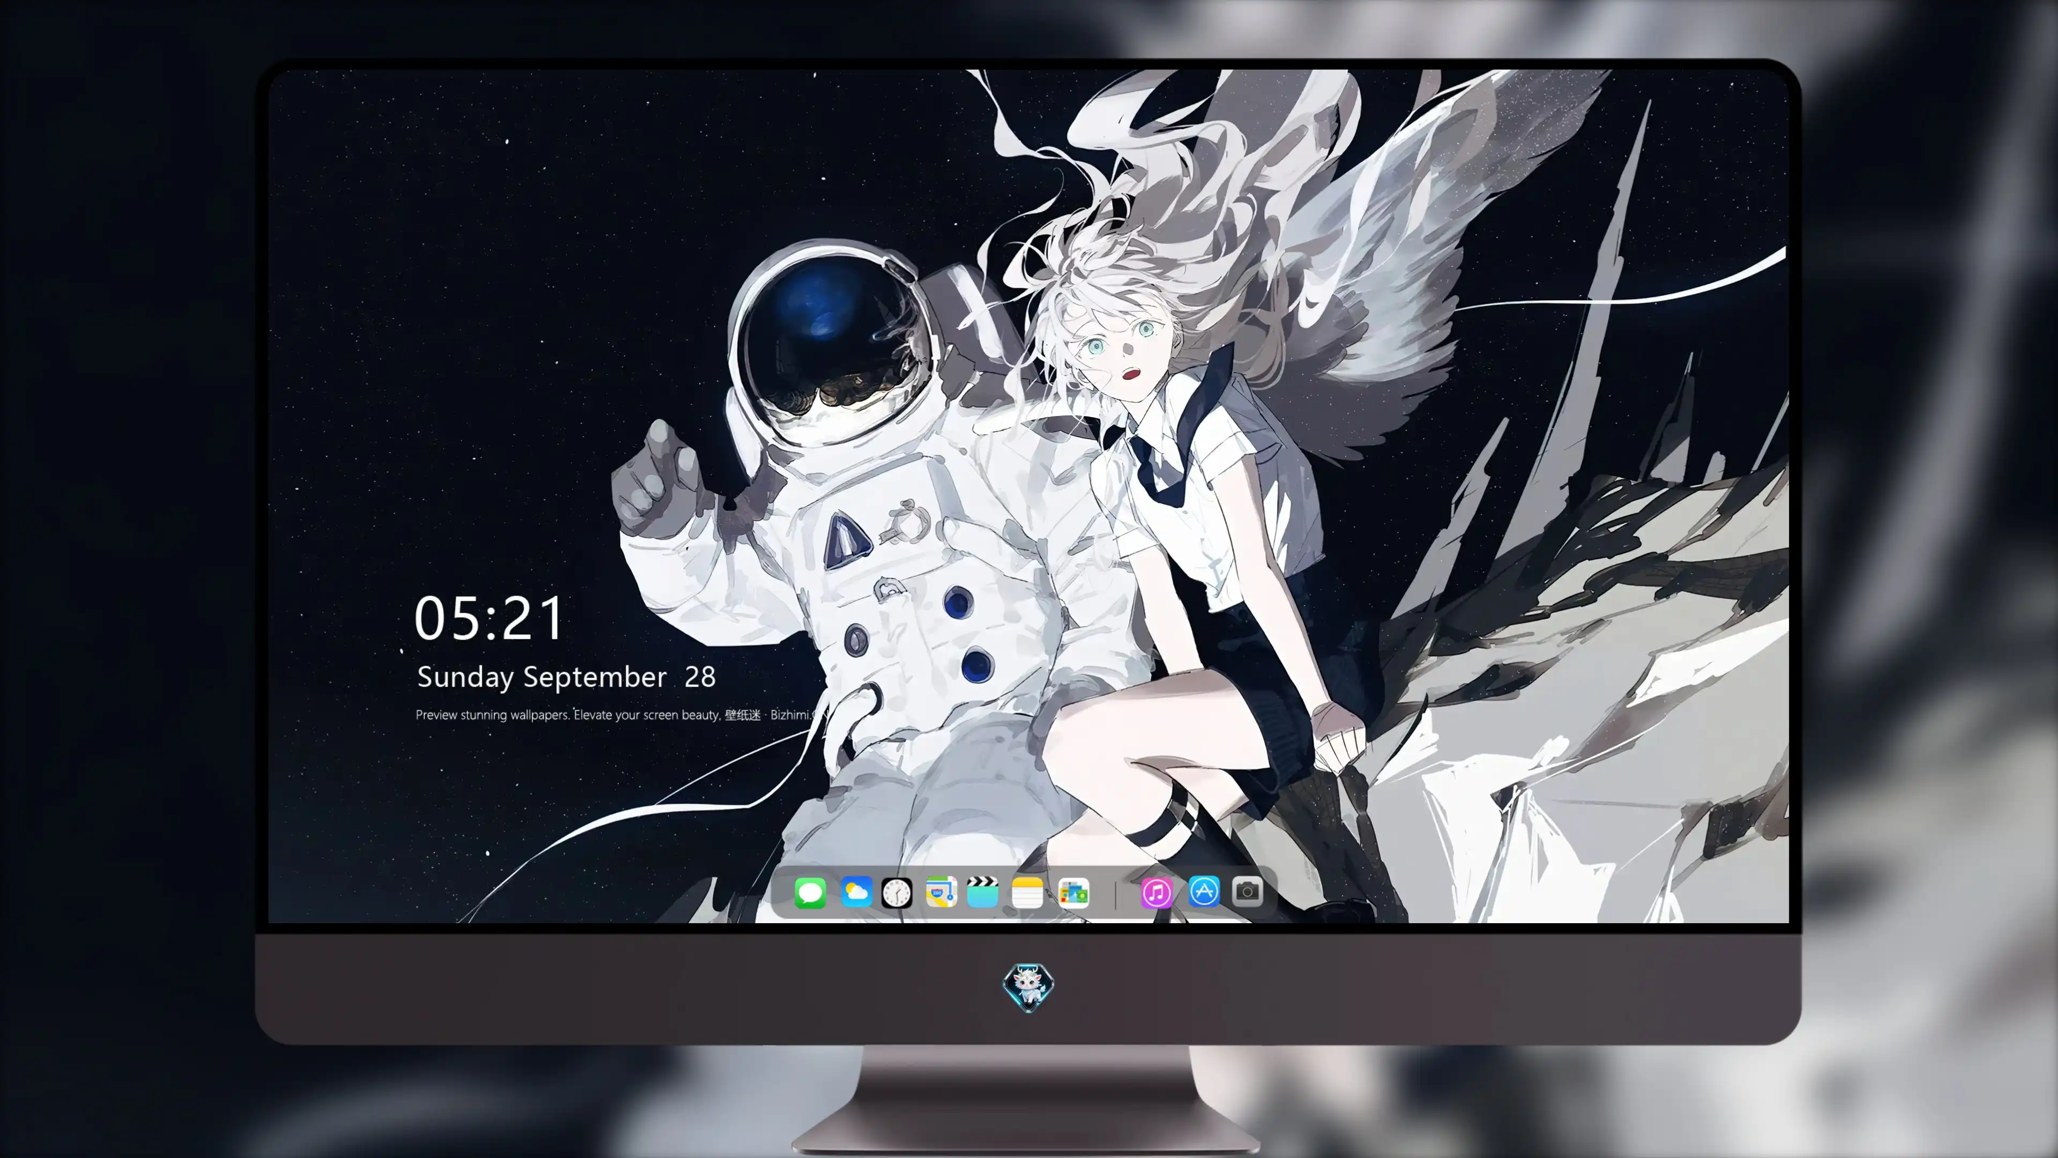This screenshot has height=1158, width=2058.
Task: Open the green Messages app in the dock
Action: (810, 893)
